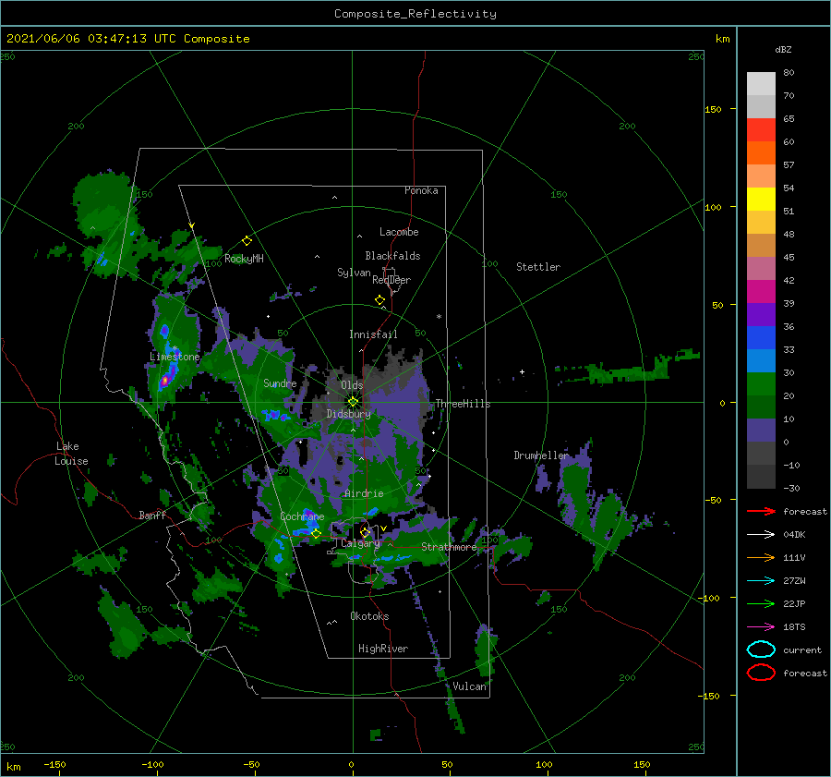Click the Ponoka city label

421,190
